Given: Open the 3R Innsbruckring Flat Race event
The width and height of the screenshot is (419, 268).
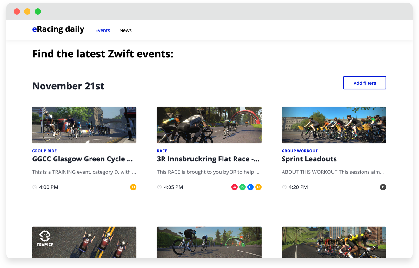Looking at the screenshot, I should [208, 159].
